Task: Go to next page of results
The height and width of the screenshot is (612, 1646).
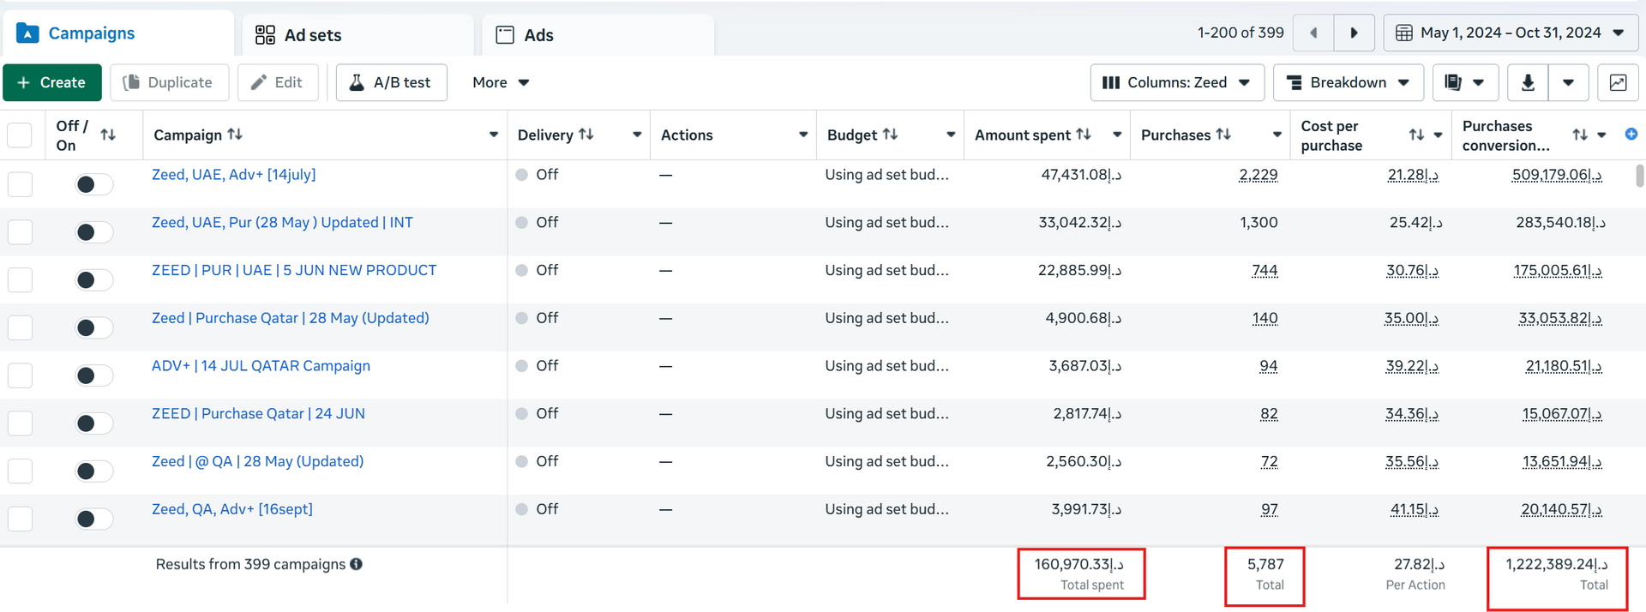Action: coord(1355,33)
